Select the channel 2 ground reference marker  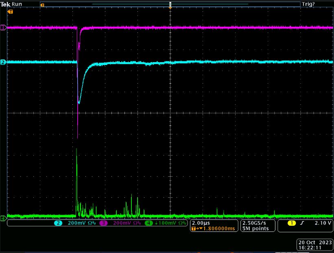tap(3, 62)
